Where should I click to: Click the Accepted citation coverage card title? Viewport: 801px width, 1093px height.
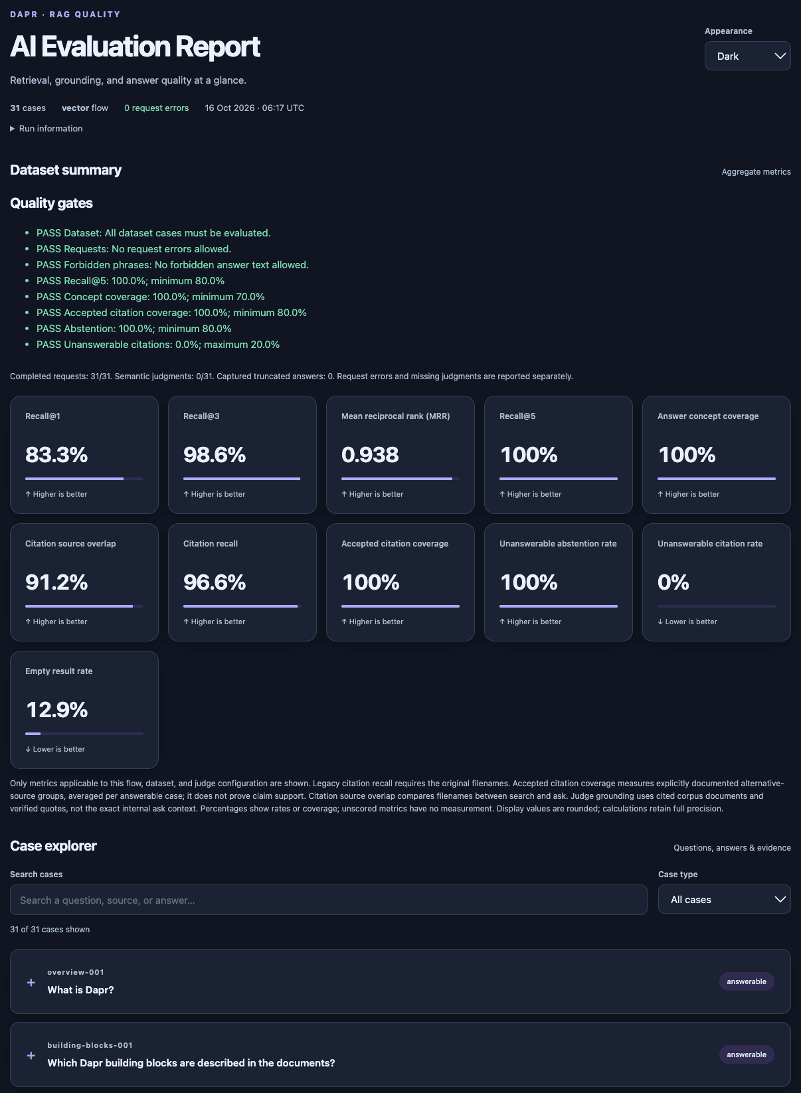[395, 544]
